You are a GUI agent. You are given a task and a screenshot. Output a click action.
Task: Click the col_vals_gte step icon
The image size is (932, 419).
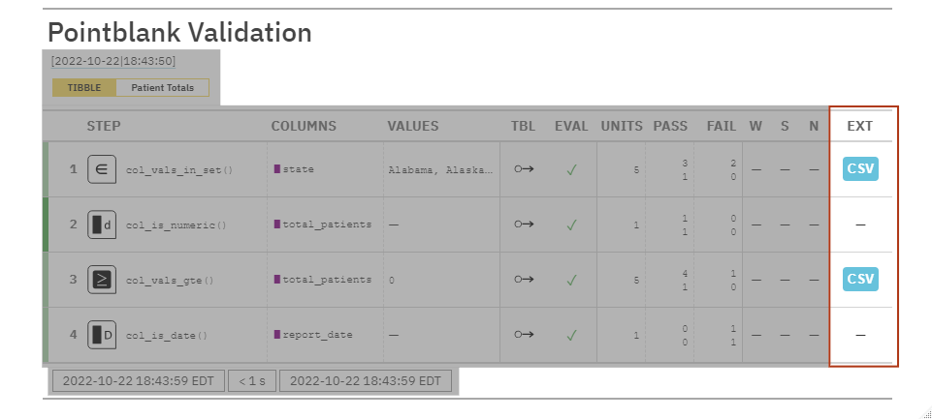101,280
